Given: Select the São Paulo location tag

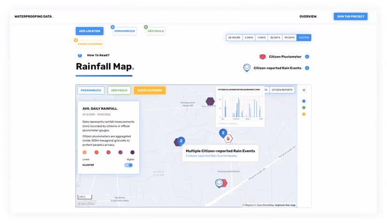Looking at the screenshot, I should 156,31.
